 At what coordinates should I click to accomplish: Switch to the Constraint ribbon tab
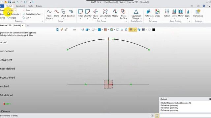tap(20, 6)
